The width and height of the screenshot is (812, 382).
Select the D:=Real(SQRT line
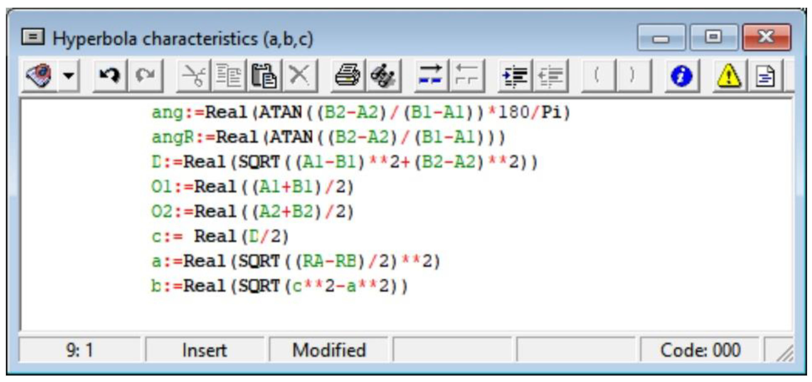pyautogui.click(x=344, y=162)
